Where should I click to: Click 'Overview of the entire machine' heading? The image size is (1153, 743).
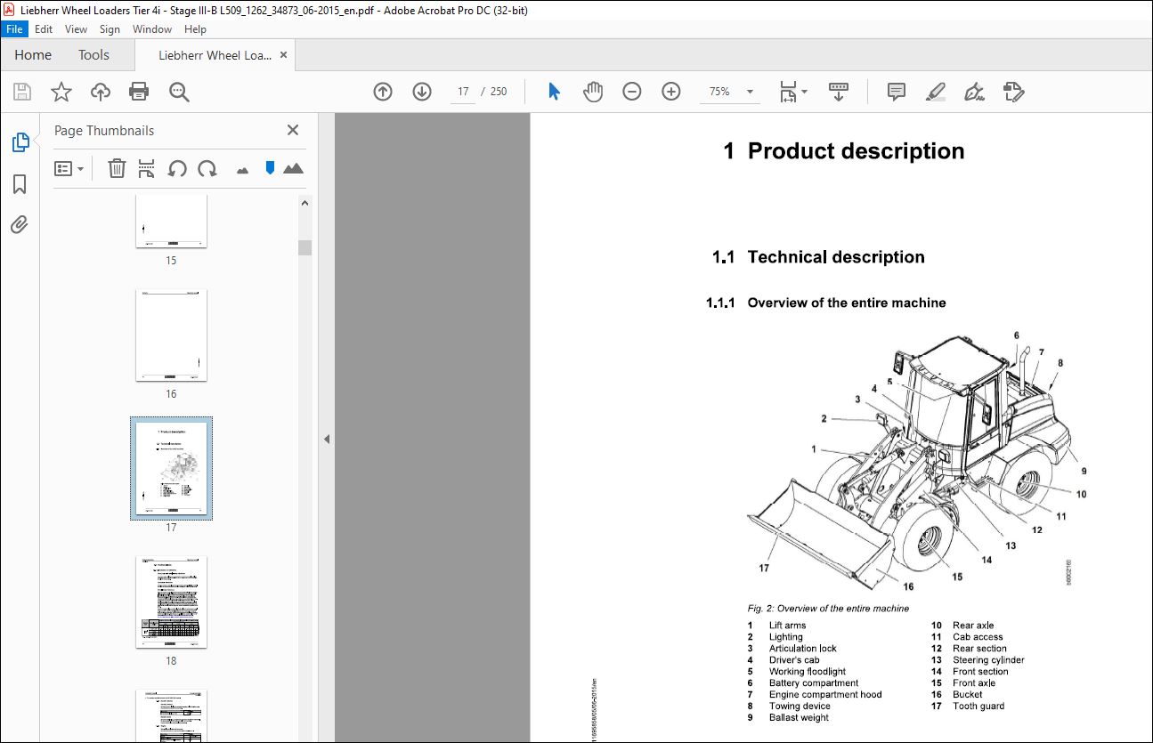(x=847, y=303)
